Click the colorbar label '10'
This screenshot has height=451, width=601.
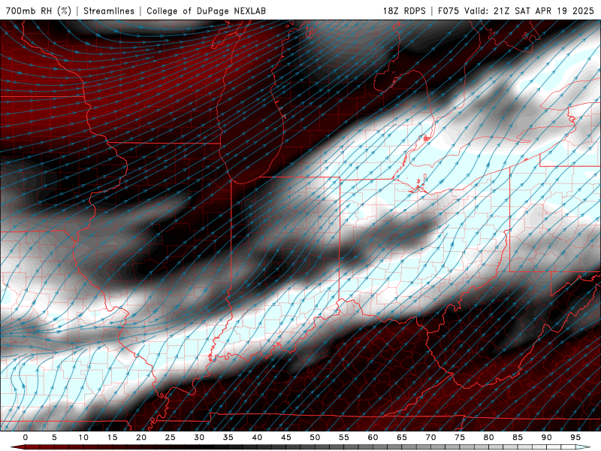pyautogui.click(x=83, y=437)
